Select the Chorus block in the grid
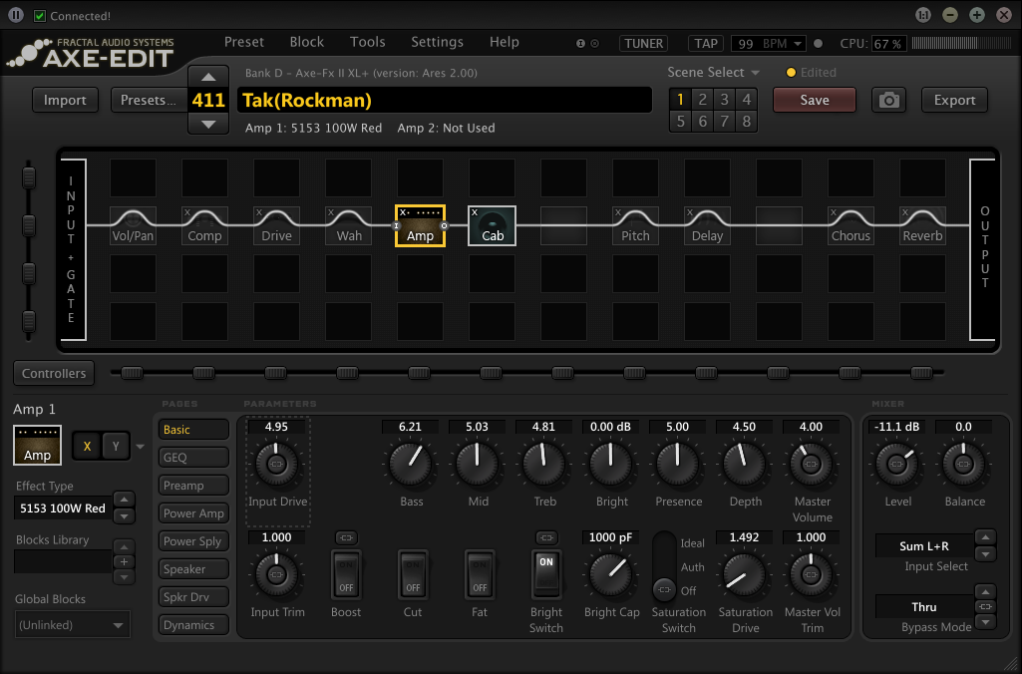This screenshot has width=1022, height=674. (851, 225)
